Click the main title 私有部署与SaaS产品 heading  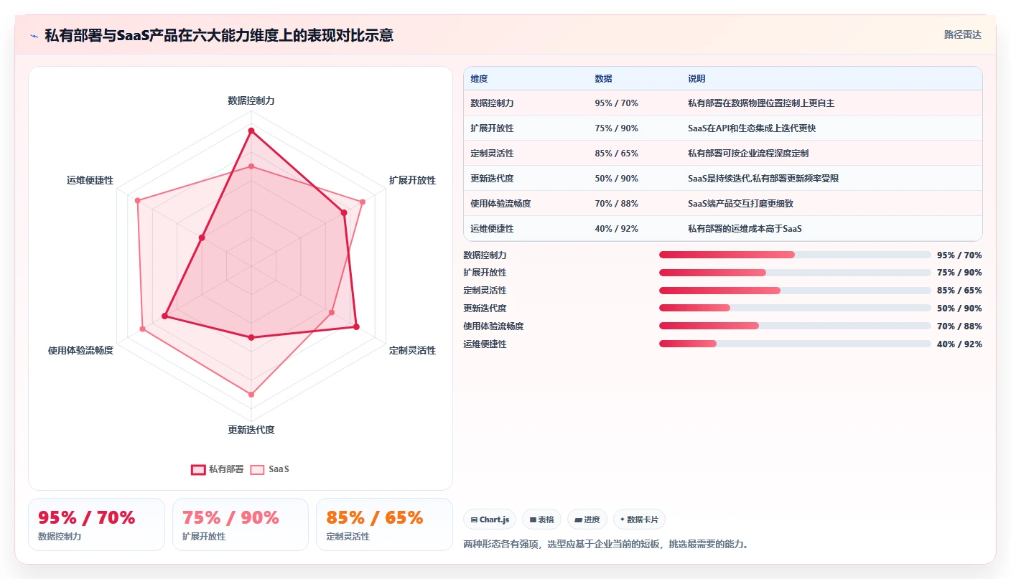point(219,35)
